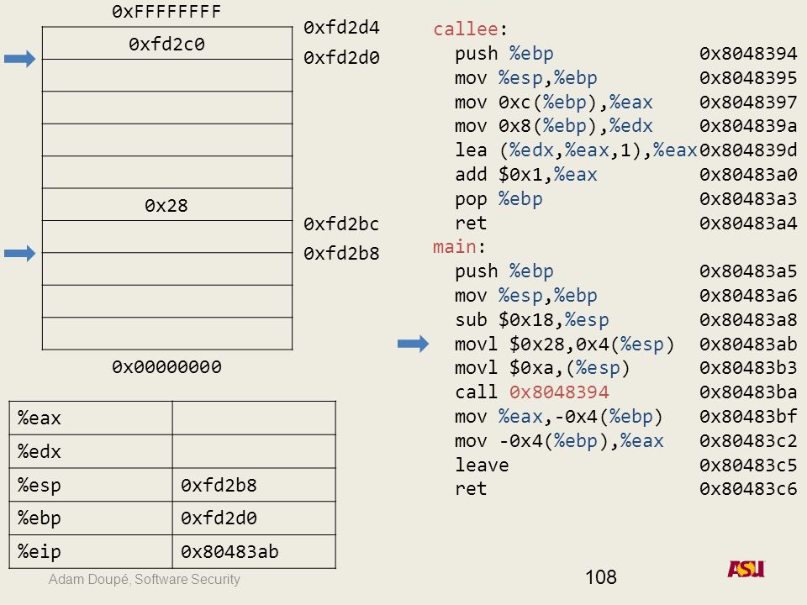Viewport: 807px width, 605px height.
Task: Click the empty %edx value cell
Action: [x=254, y=452]
